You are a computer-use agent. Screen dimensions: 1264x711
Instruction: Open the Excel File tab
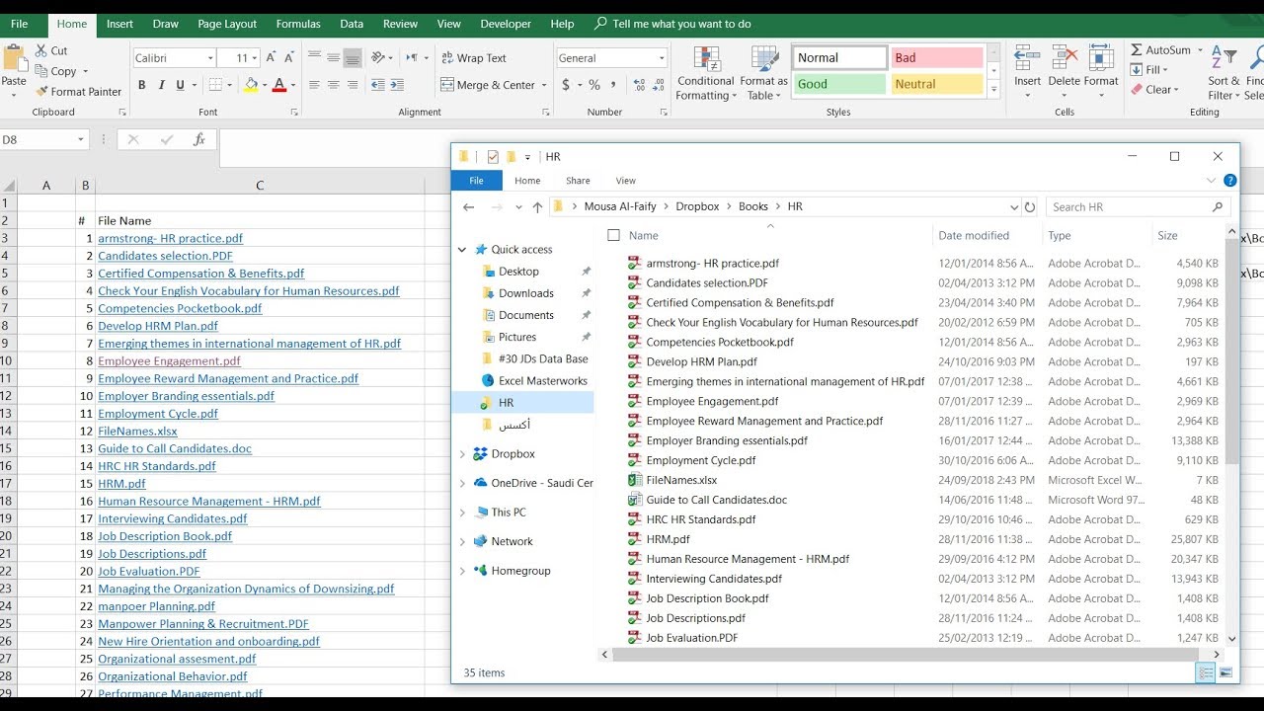(19, 24)
